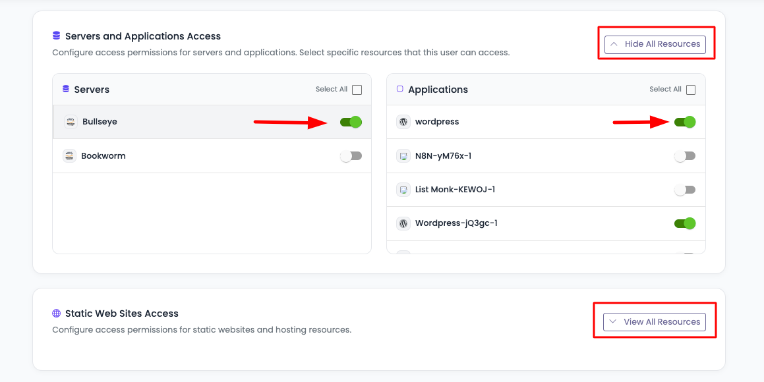Screen dimensions: 764x382
Task: Expand Static Web Sites View All Resources
Action: pos(655,322)
